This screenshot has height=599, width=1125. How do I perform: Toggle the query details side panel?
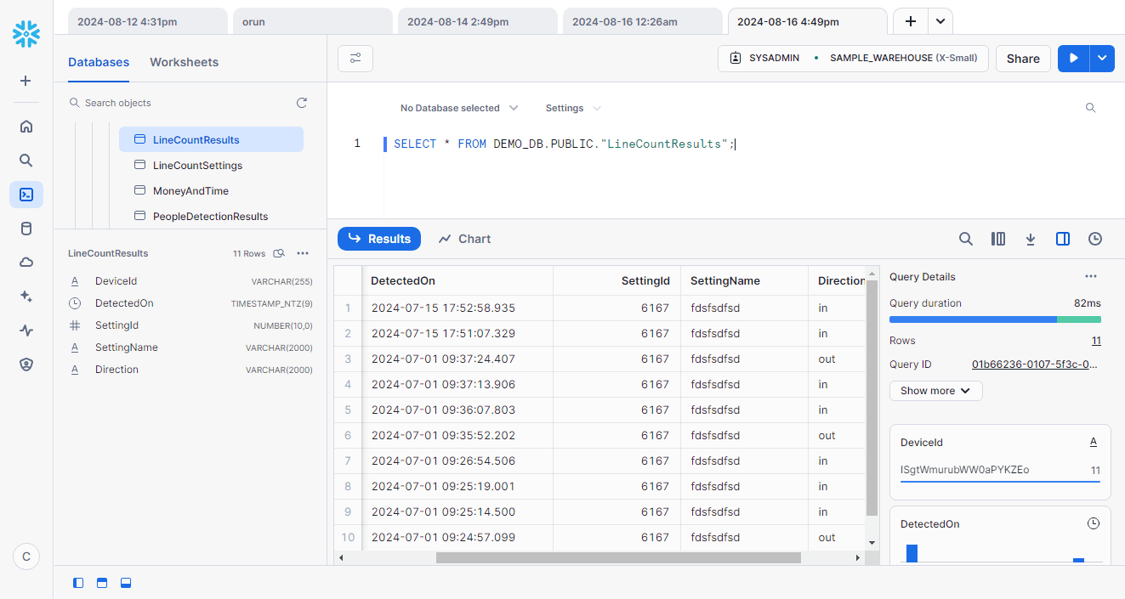(x=1062, y=239)
